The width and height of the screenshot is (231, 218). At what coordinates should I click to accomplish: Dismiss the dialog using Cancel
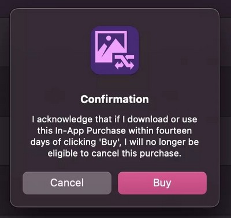click(x=67, y=183)
